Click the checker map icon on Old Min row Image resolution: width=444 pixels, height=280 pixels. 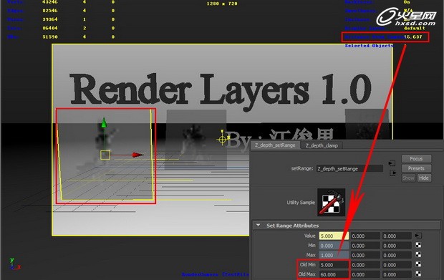(x=418, y=264)
